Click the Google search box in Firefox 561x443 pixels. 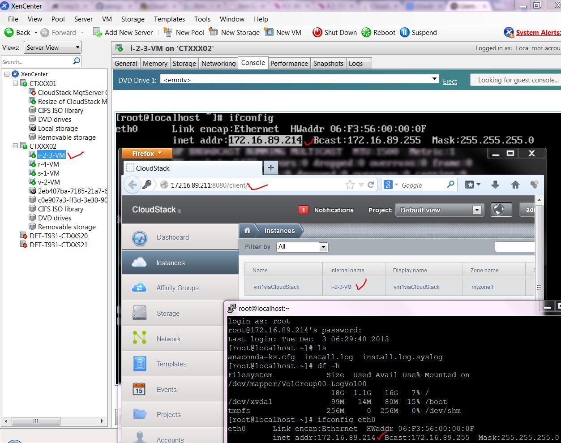pos(419,185)
